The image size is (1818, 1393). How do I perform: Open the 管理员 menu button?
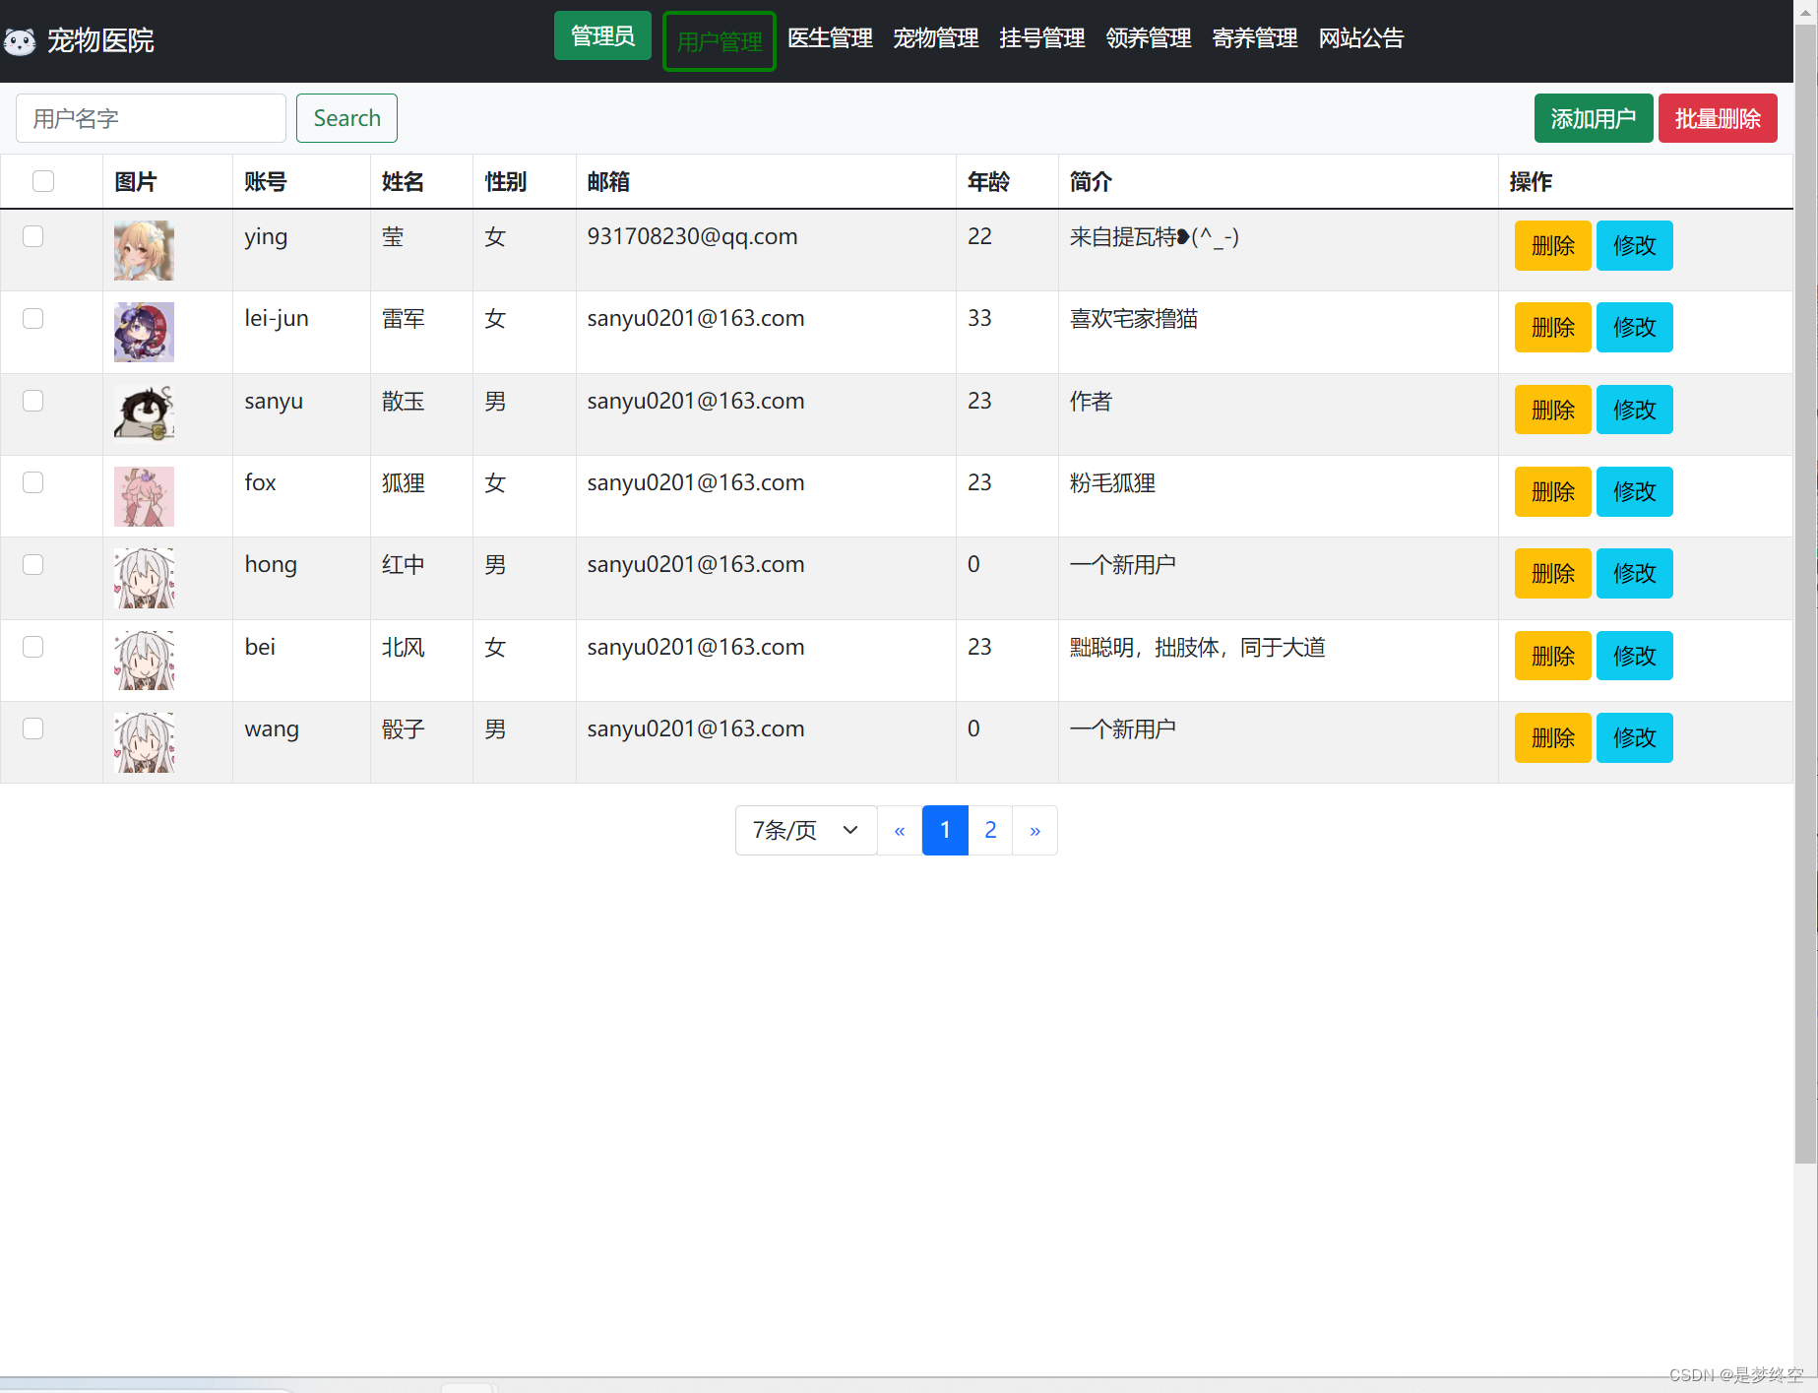tap(602, 36)
